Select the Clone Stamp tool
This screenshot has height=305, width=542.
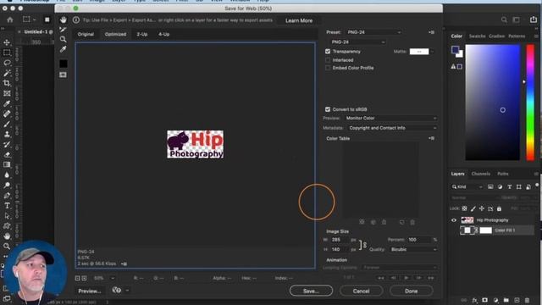coord(7,134)
